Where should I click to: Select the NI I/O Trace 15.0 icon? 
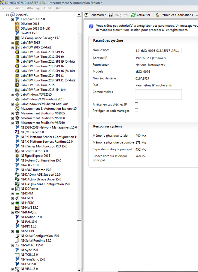tap(17, 132)
